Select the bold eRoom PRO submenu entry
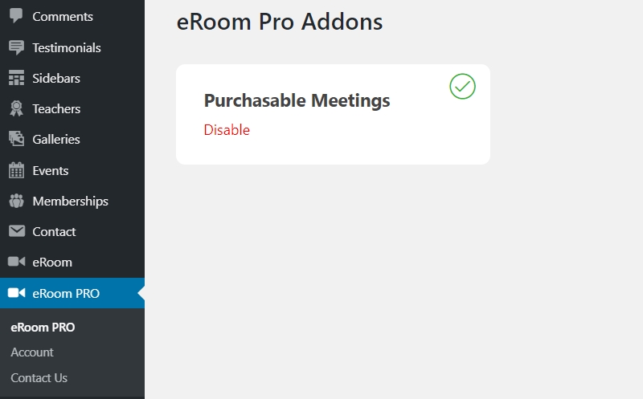This screenshot has height=399, width=643. coord(43,328)
